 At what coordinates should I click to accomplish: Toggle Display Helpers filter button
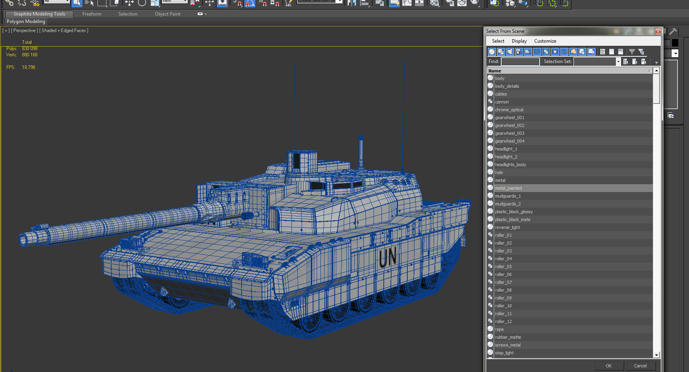[x=528, y=52]
